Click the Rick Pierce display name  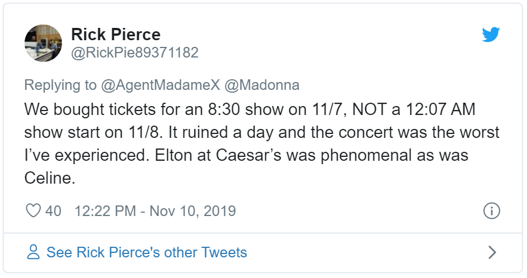(116, 35)
